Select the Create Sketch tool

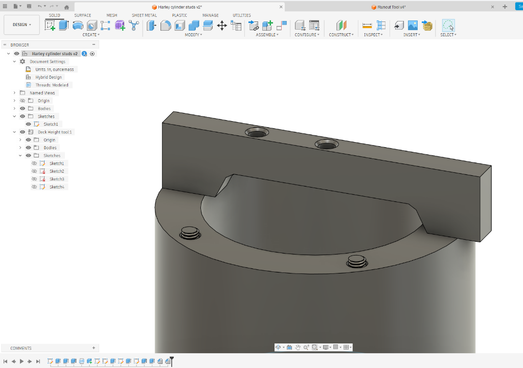[x=50, y=25]
